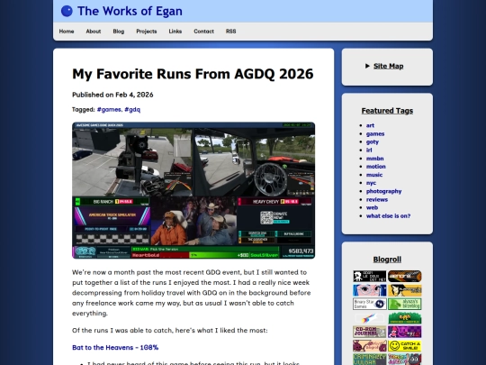Screen dimensions: 486x365
Task: Select the 'motion' featured tag
Action: click(375, 167)
